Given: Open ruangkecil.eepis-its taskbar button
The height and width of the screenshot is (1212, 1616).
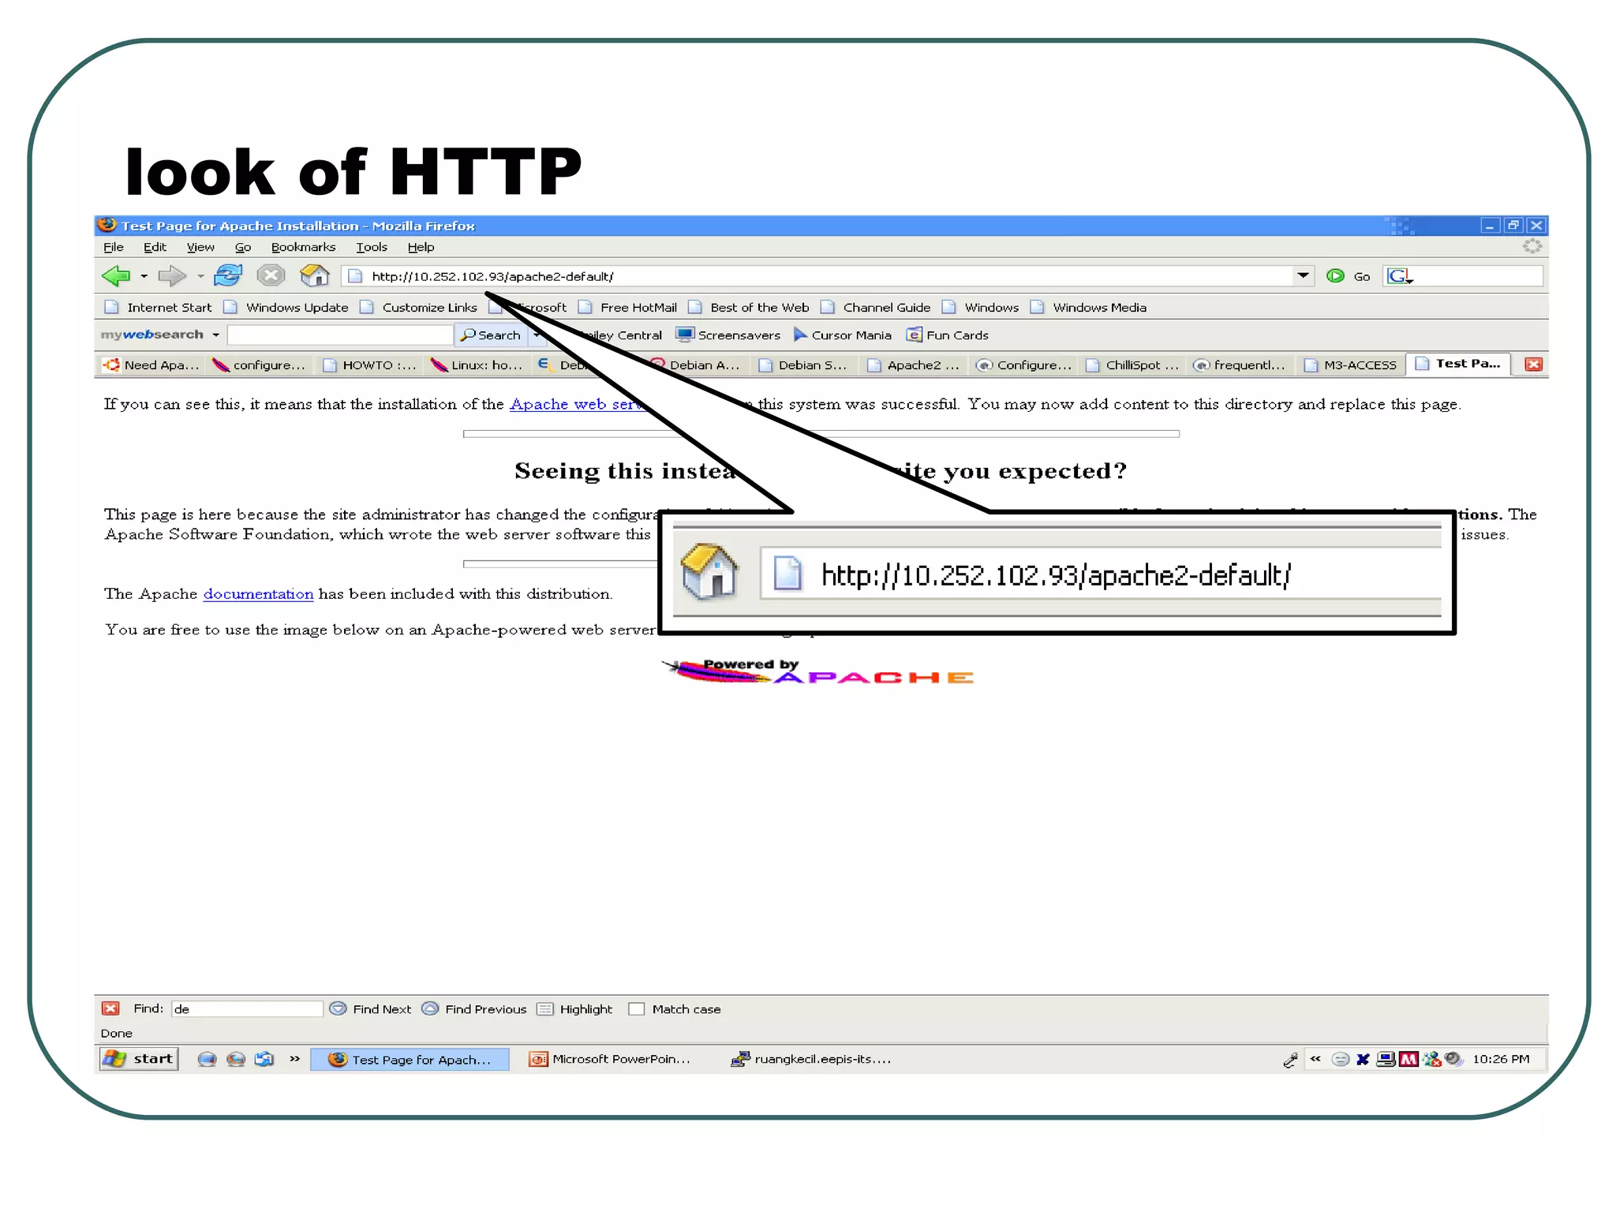Looking at the screenshot, I should pyautogui.click(x=811, y=1060).
